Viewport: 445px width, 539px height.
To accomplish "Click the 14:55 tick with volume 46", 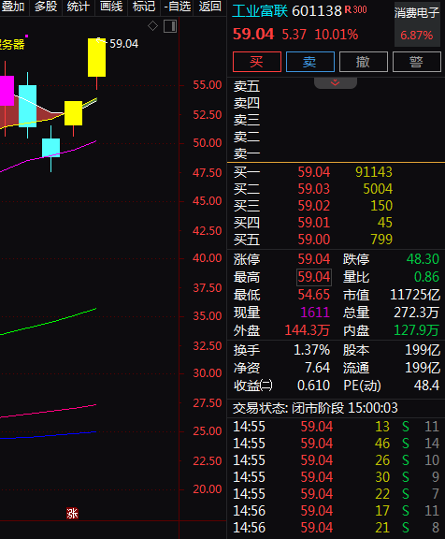I will tap(336, 444).
